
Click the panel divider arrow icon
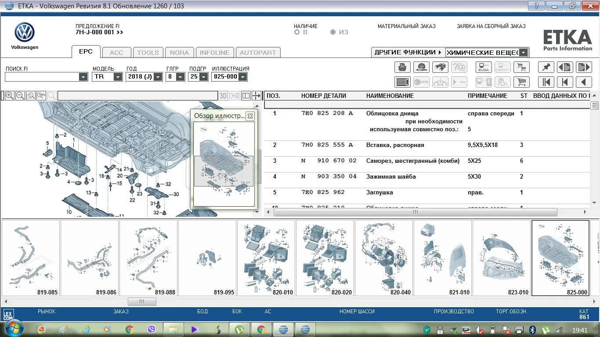click(x=257, y=96)
